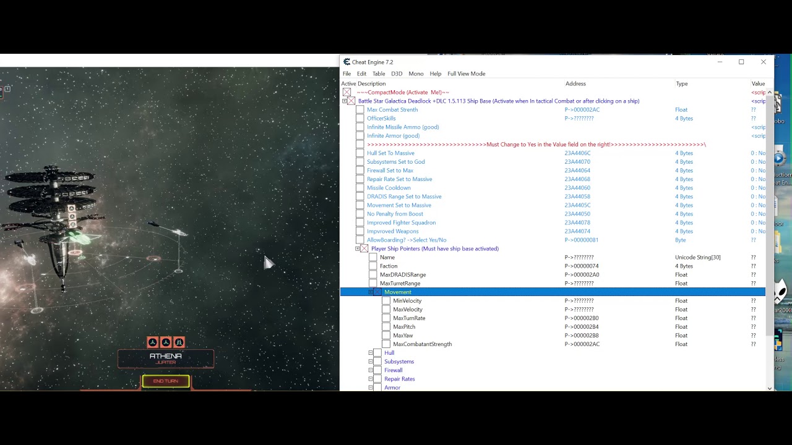Toggle the Ship Base script checkbox

pos(351,101)
